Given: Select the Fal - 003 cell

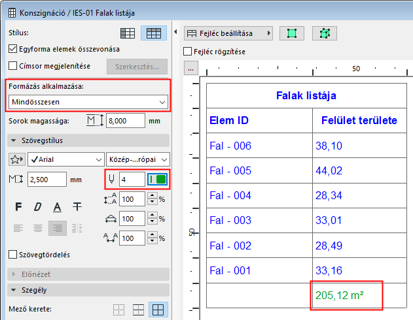Looking at the screenshot, I should pyautogui.click(x=259, y=220).
